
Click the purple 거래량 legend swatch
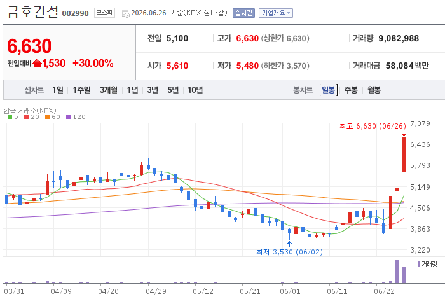click(x=419, y=264)
